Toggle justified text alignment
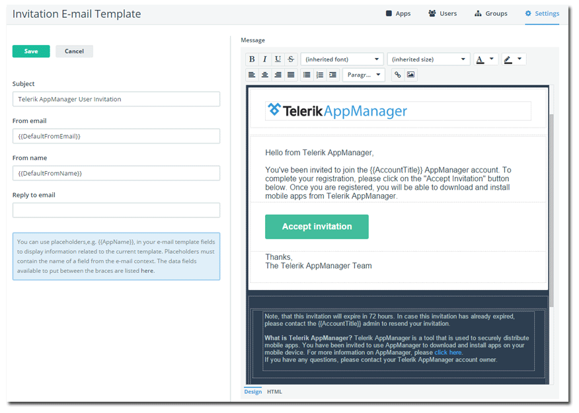This screenshot has height=413, width=579. (291, 74)
